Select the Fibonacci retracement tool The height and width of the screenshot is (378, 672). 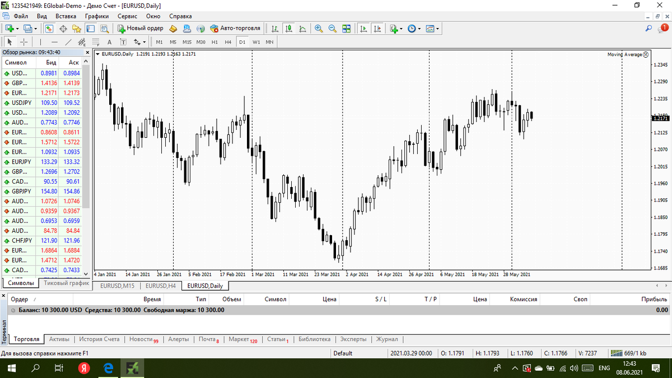[96, 42]
